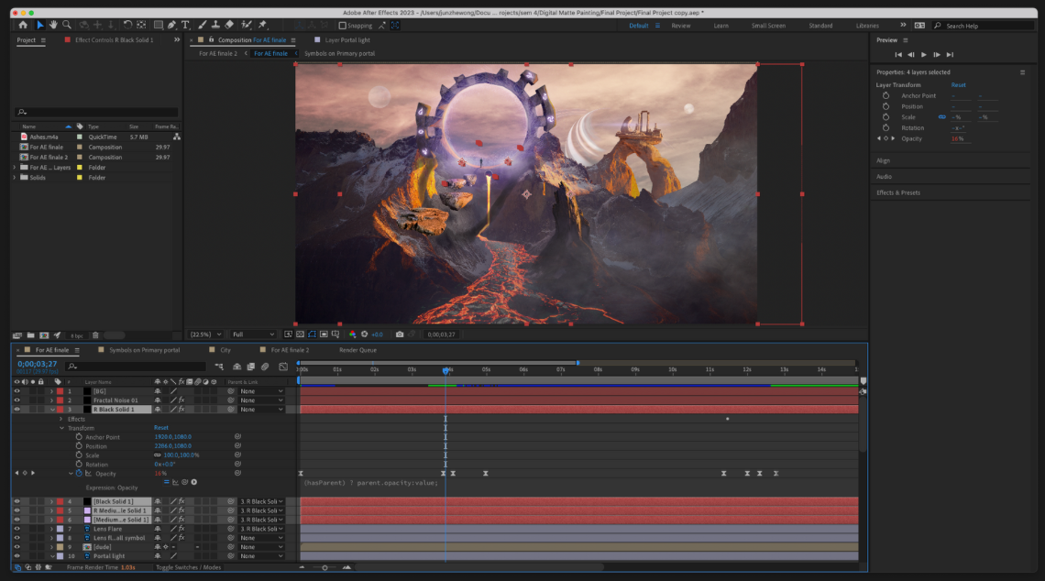Toggle visibility of R Black Solid 1 layer

(16, 409)
